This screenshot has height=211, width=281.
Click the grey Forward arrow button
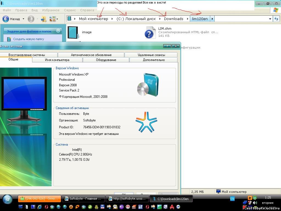pos(31,19)
